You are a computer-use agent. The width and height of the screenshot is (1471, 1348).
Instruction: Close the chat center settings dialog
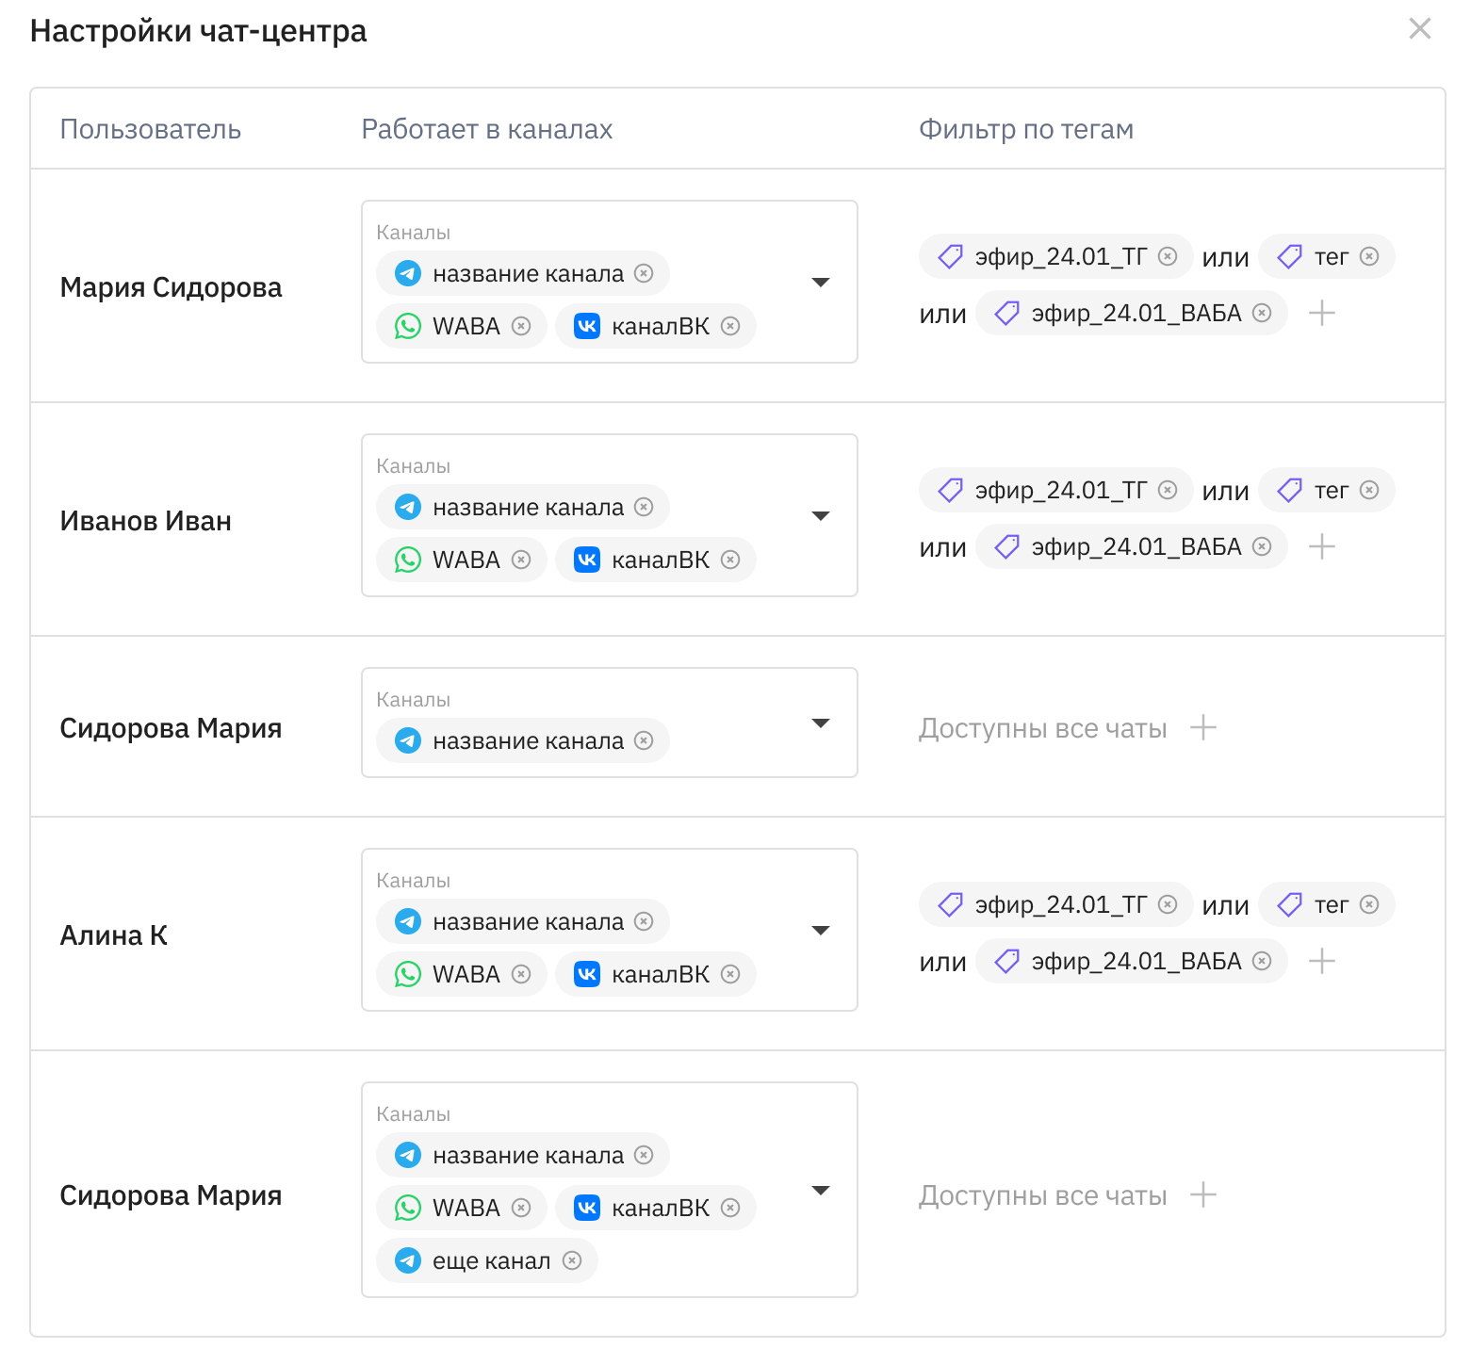(1419, 29)
